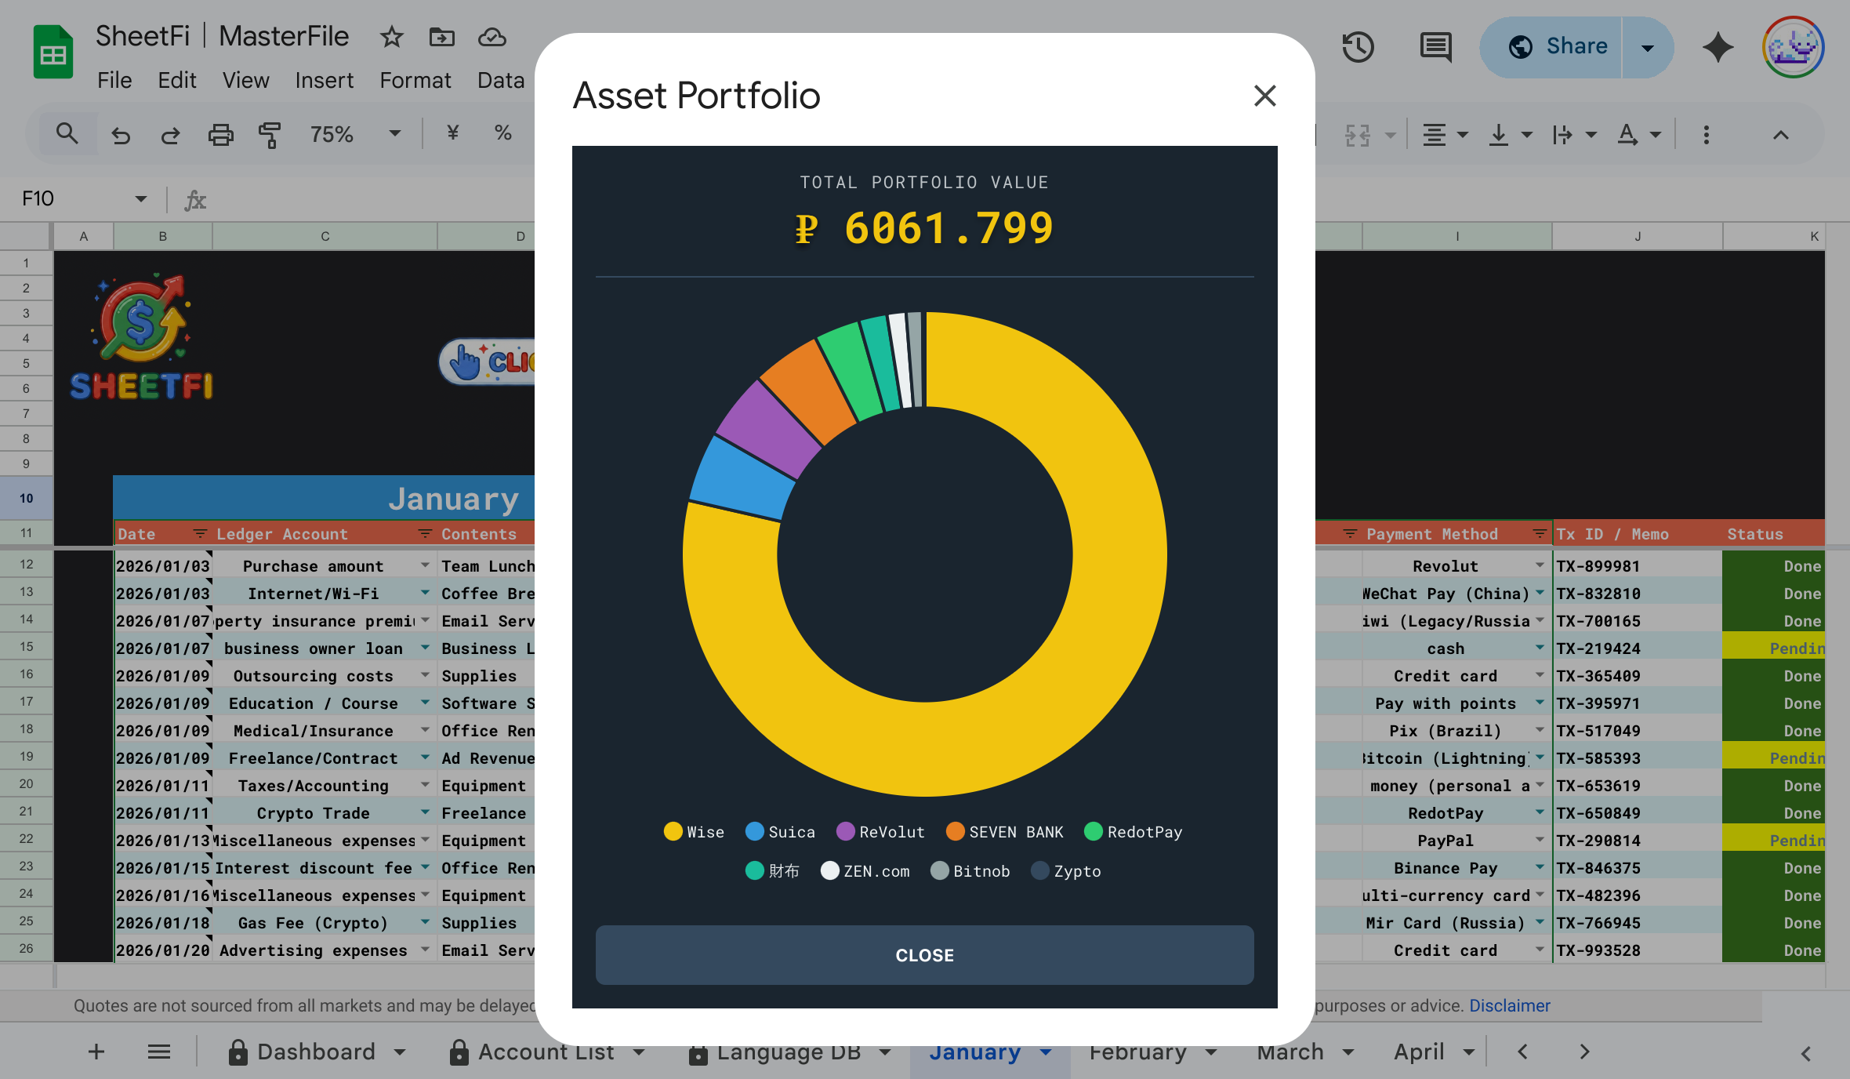This screenshot has width=1850, height=1079.
Task: Switch to the February sheet tab
Action: coord(1137,1052)
